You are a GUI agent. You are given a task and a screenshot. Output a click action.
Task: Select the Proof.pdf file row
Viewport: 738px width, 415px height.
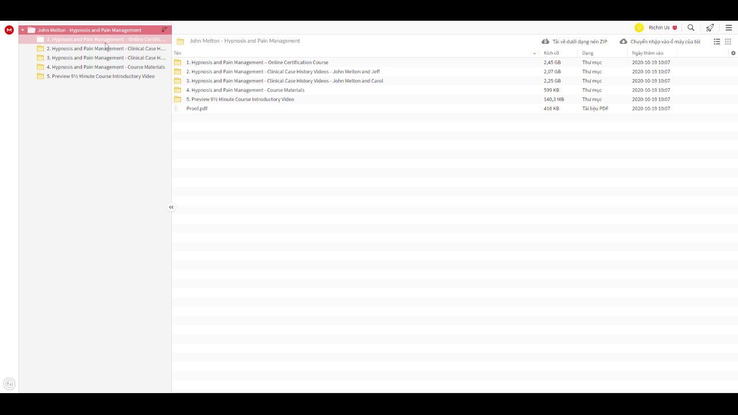(x=454, y=108)
